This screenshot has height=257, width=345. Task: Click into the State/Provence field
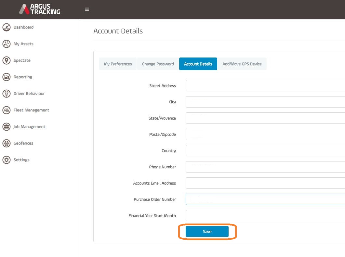click(265, 118)
